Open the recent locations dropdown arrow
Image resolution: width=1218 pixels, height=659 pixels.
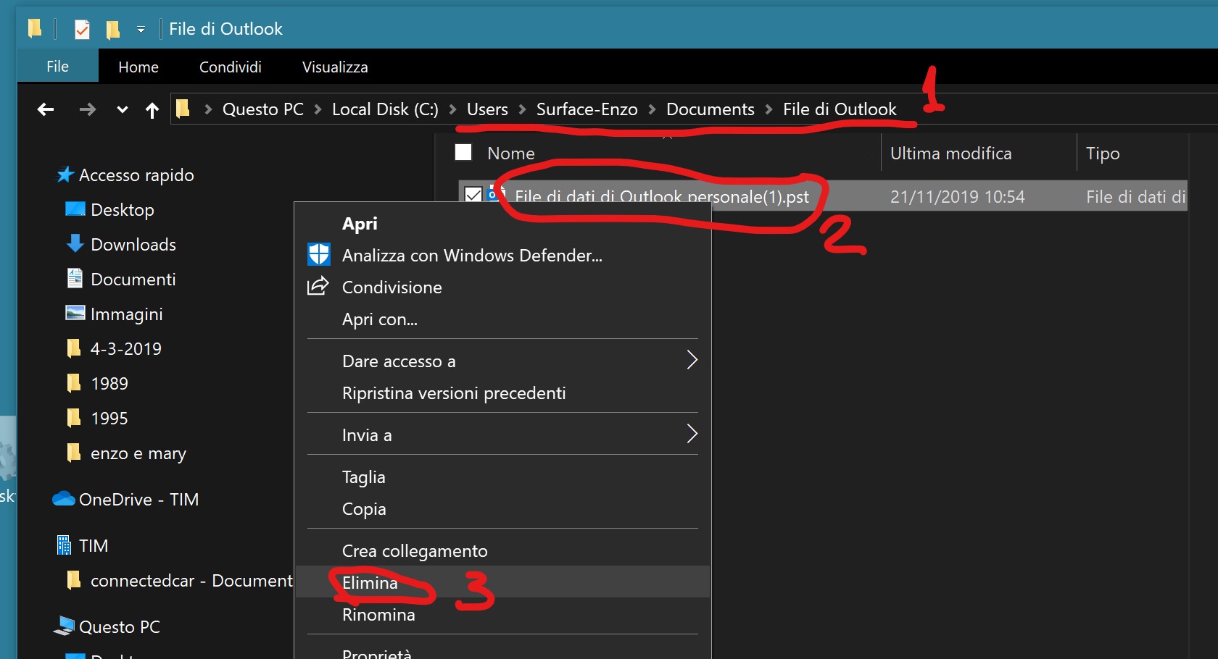click(x=122, y=110)
